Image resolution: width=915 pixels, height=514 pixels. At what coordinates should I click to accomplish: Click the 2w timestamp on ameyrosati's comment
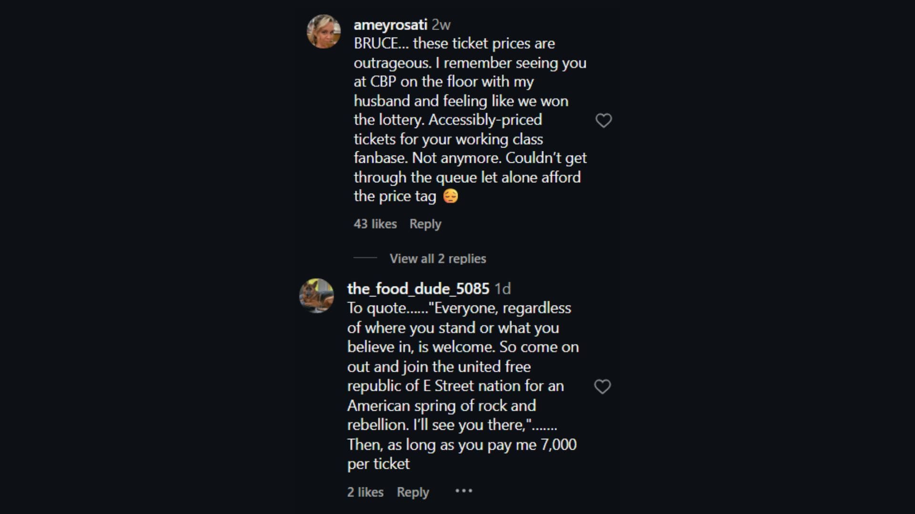pyautogui.click(x=441, y=25)
